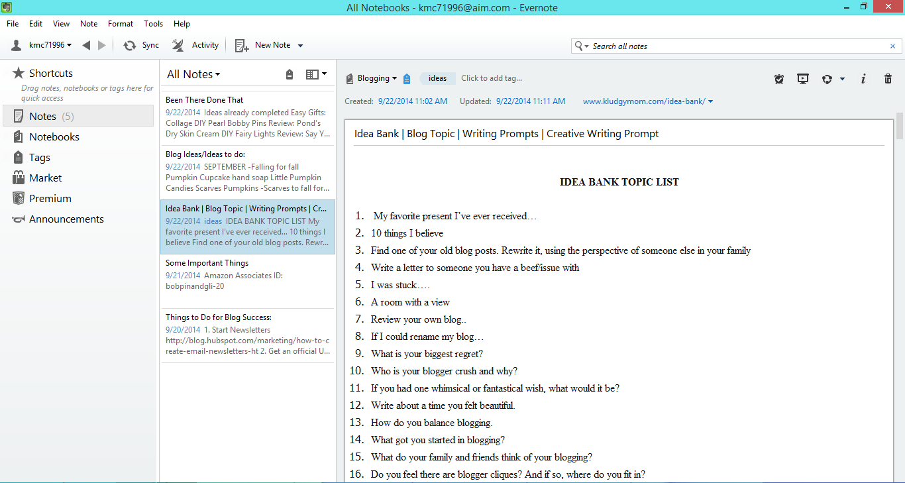Screen dimensions: 905x483
Task: Click the Sync icon in the toolbar
Action: (130, 45)
